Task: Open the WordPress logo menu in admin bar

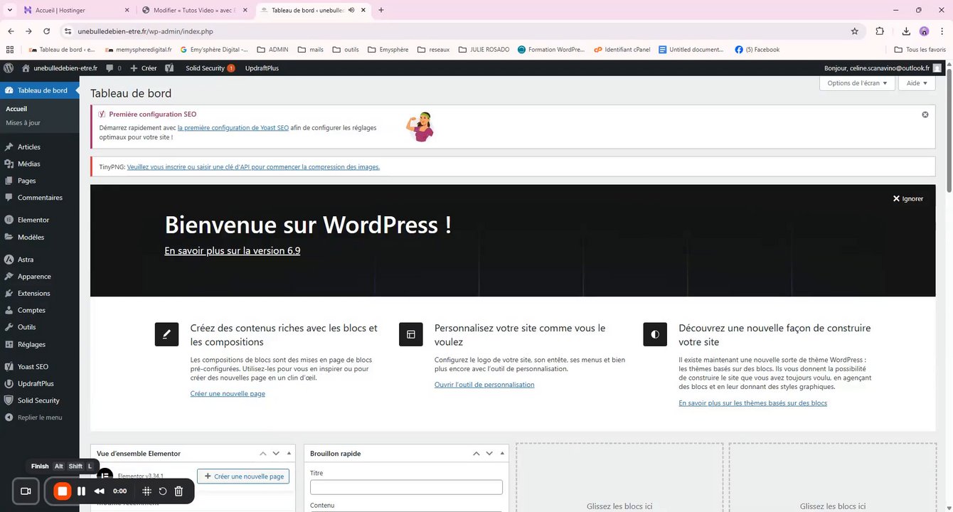Action: point(9,68)
